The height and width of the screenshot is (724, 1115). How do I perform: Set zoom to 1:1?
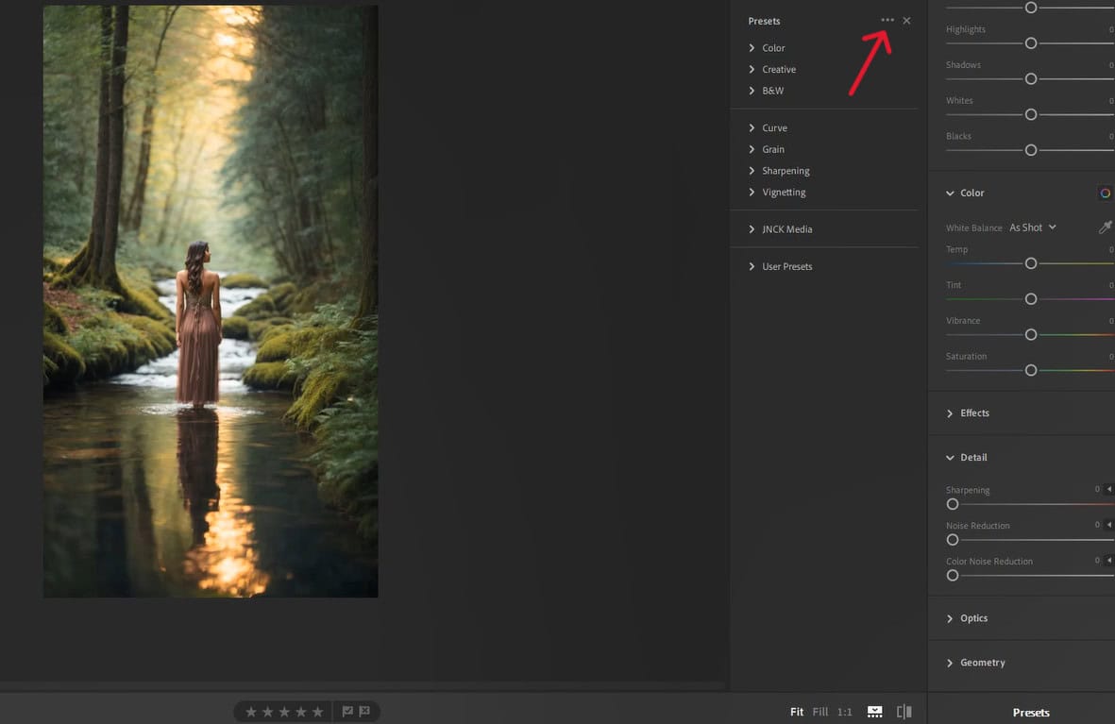click(844, 712)
